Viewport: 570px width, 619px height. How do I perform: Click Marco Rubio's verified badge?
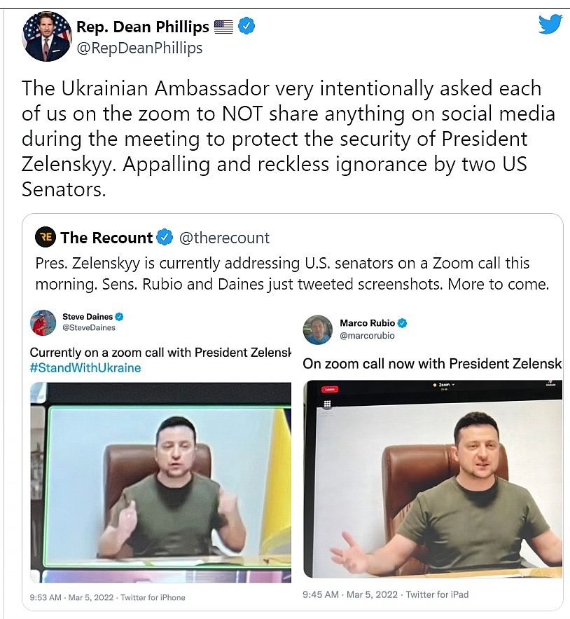pyautogui.click(x=402, y=323)
